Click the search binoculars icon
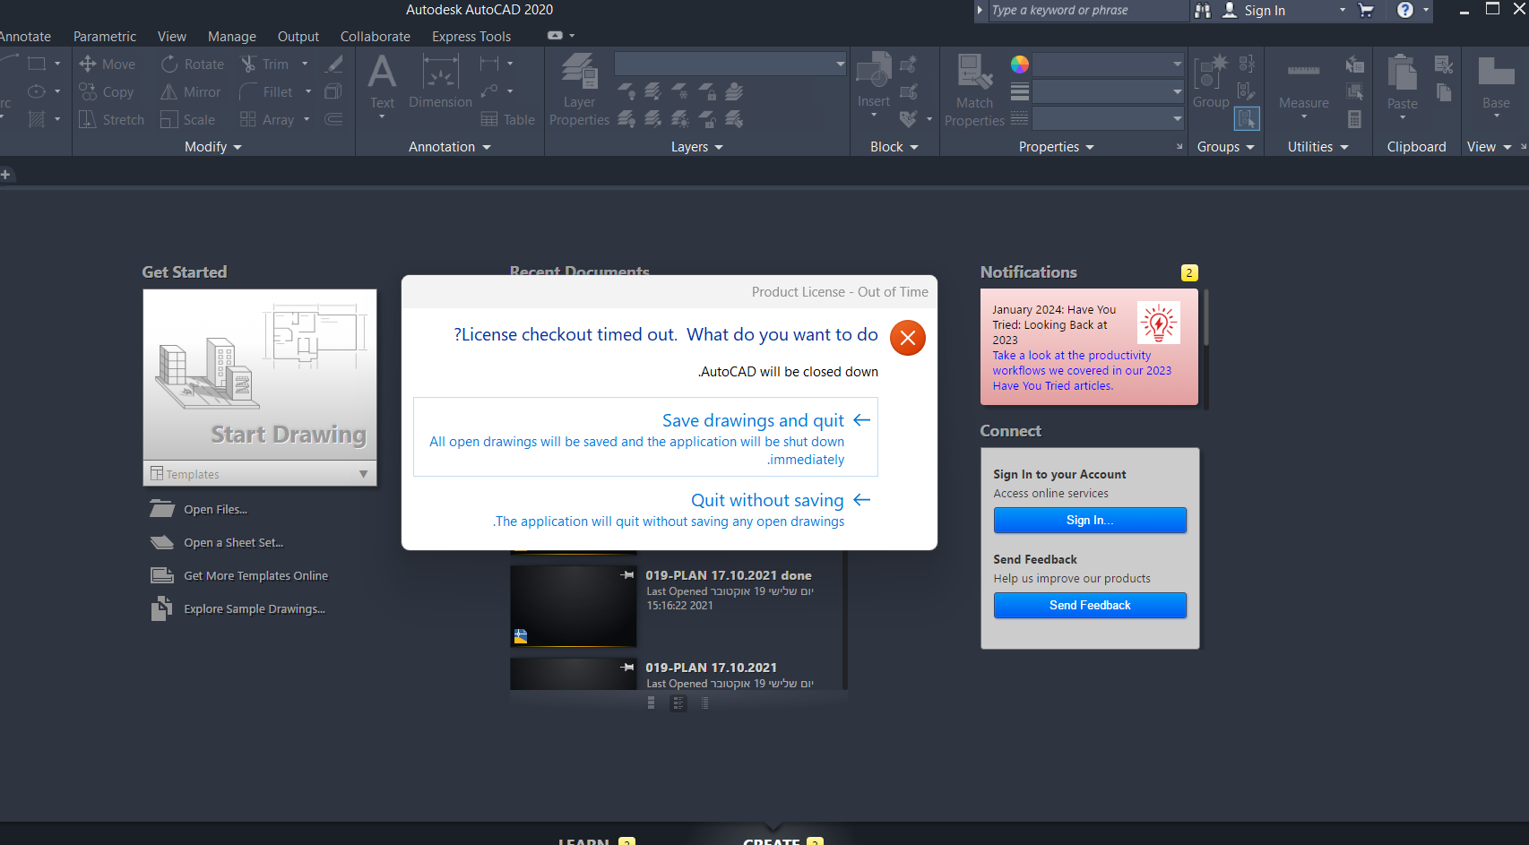 point(1203,11)
